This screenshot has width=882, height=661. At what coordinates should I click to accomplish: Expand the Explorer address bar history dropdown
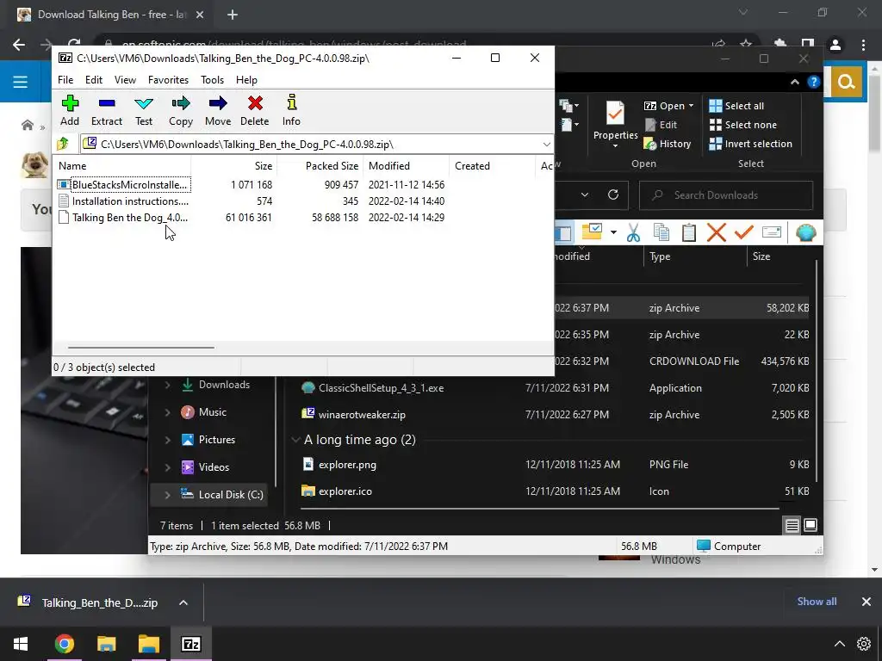[585, 195]
